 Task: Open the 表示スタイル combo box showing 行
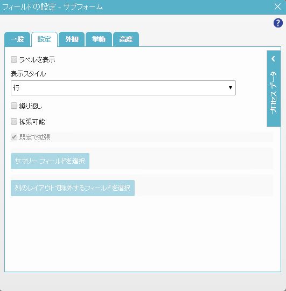click(x=123, y=88)
